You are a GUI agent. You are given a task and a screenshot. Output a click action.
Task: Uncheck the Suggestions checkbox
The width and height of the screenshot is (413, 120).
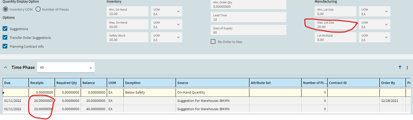pyautogui.click(x=5, y=29)
